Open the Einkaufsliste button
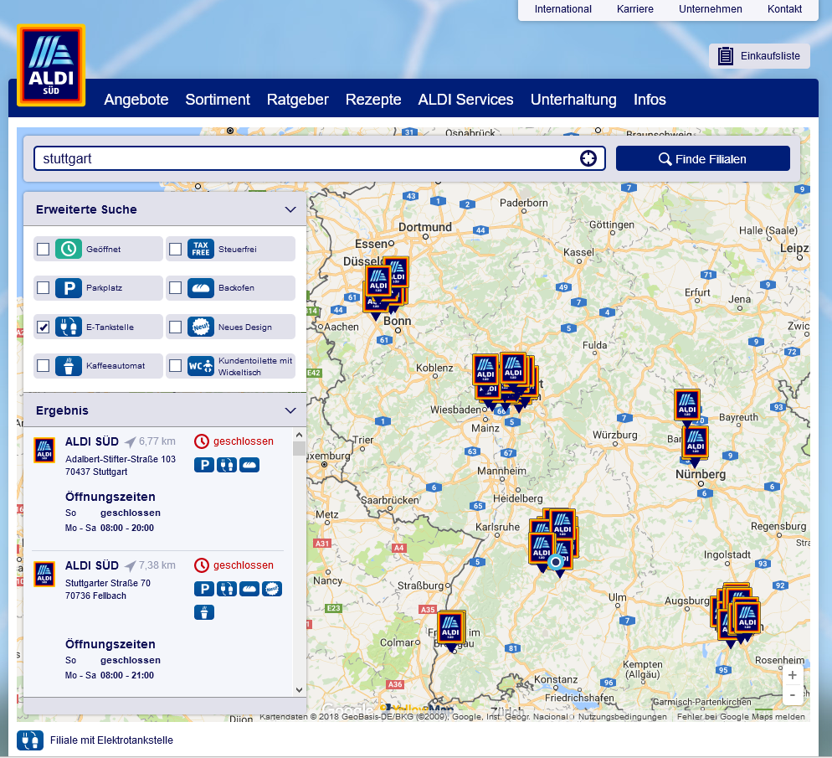832x758 pixels. click(759, 56)
